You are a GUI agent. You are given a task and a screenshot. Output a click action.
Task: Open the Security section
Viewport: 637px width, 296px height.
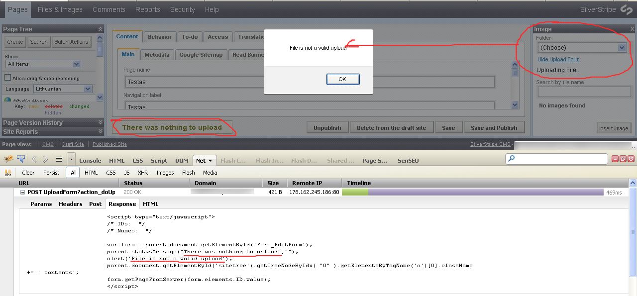[x=183, y=9]
